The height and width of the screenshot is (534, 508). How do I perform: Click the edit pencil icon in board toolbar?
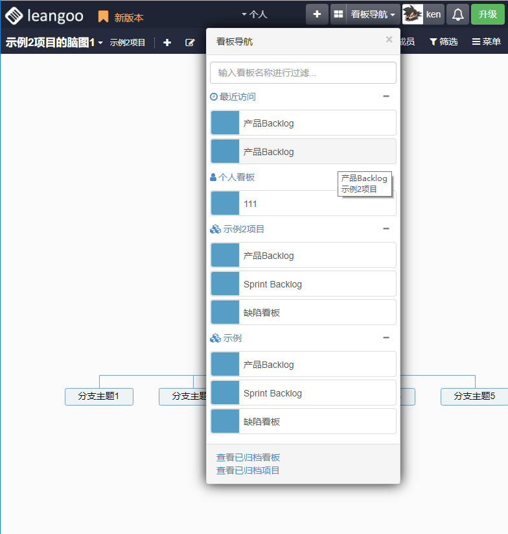point(190,42)
